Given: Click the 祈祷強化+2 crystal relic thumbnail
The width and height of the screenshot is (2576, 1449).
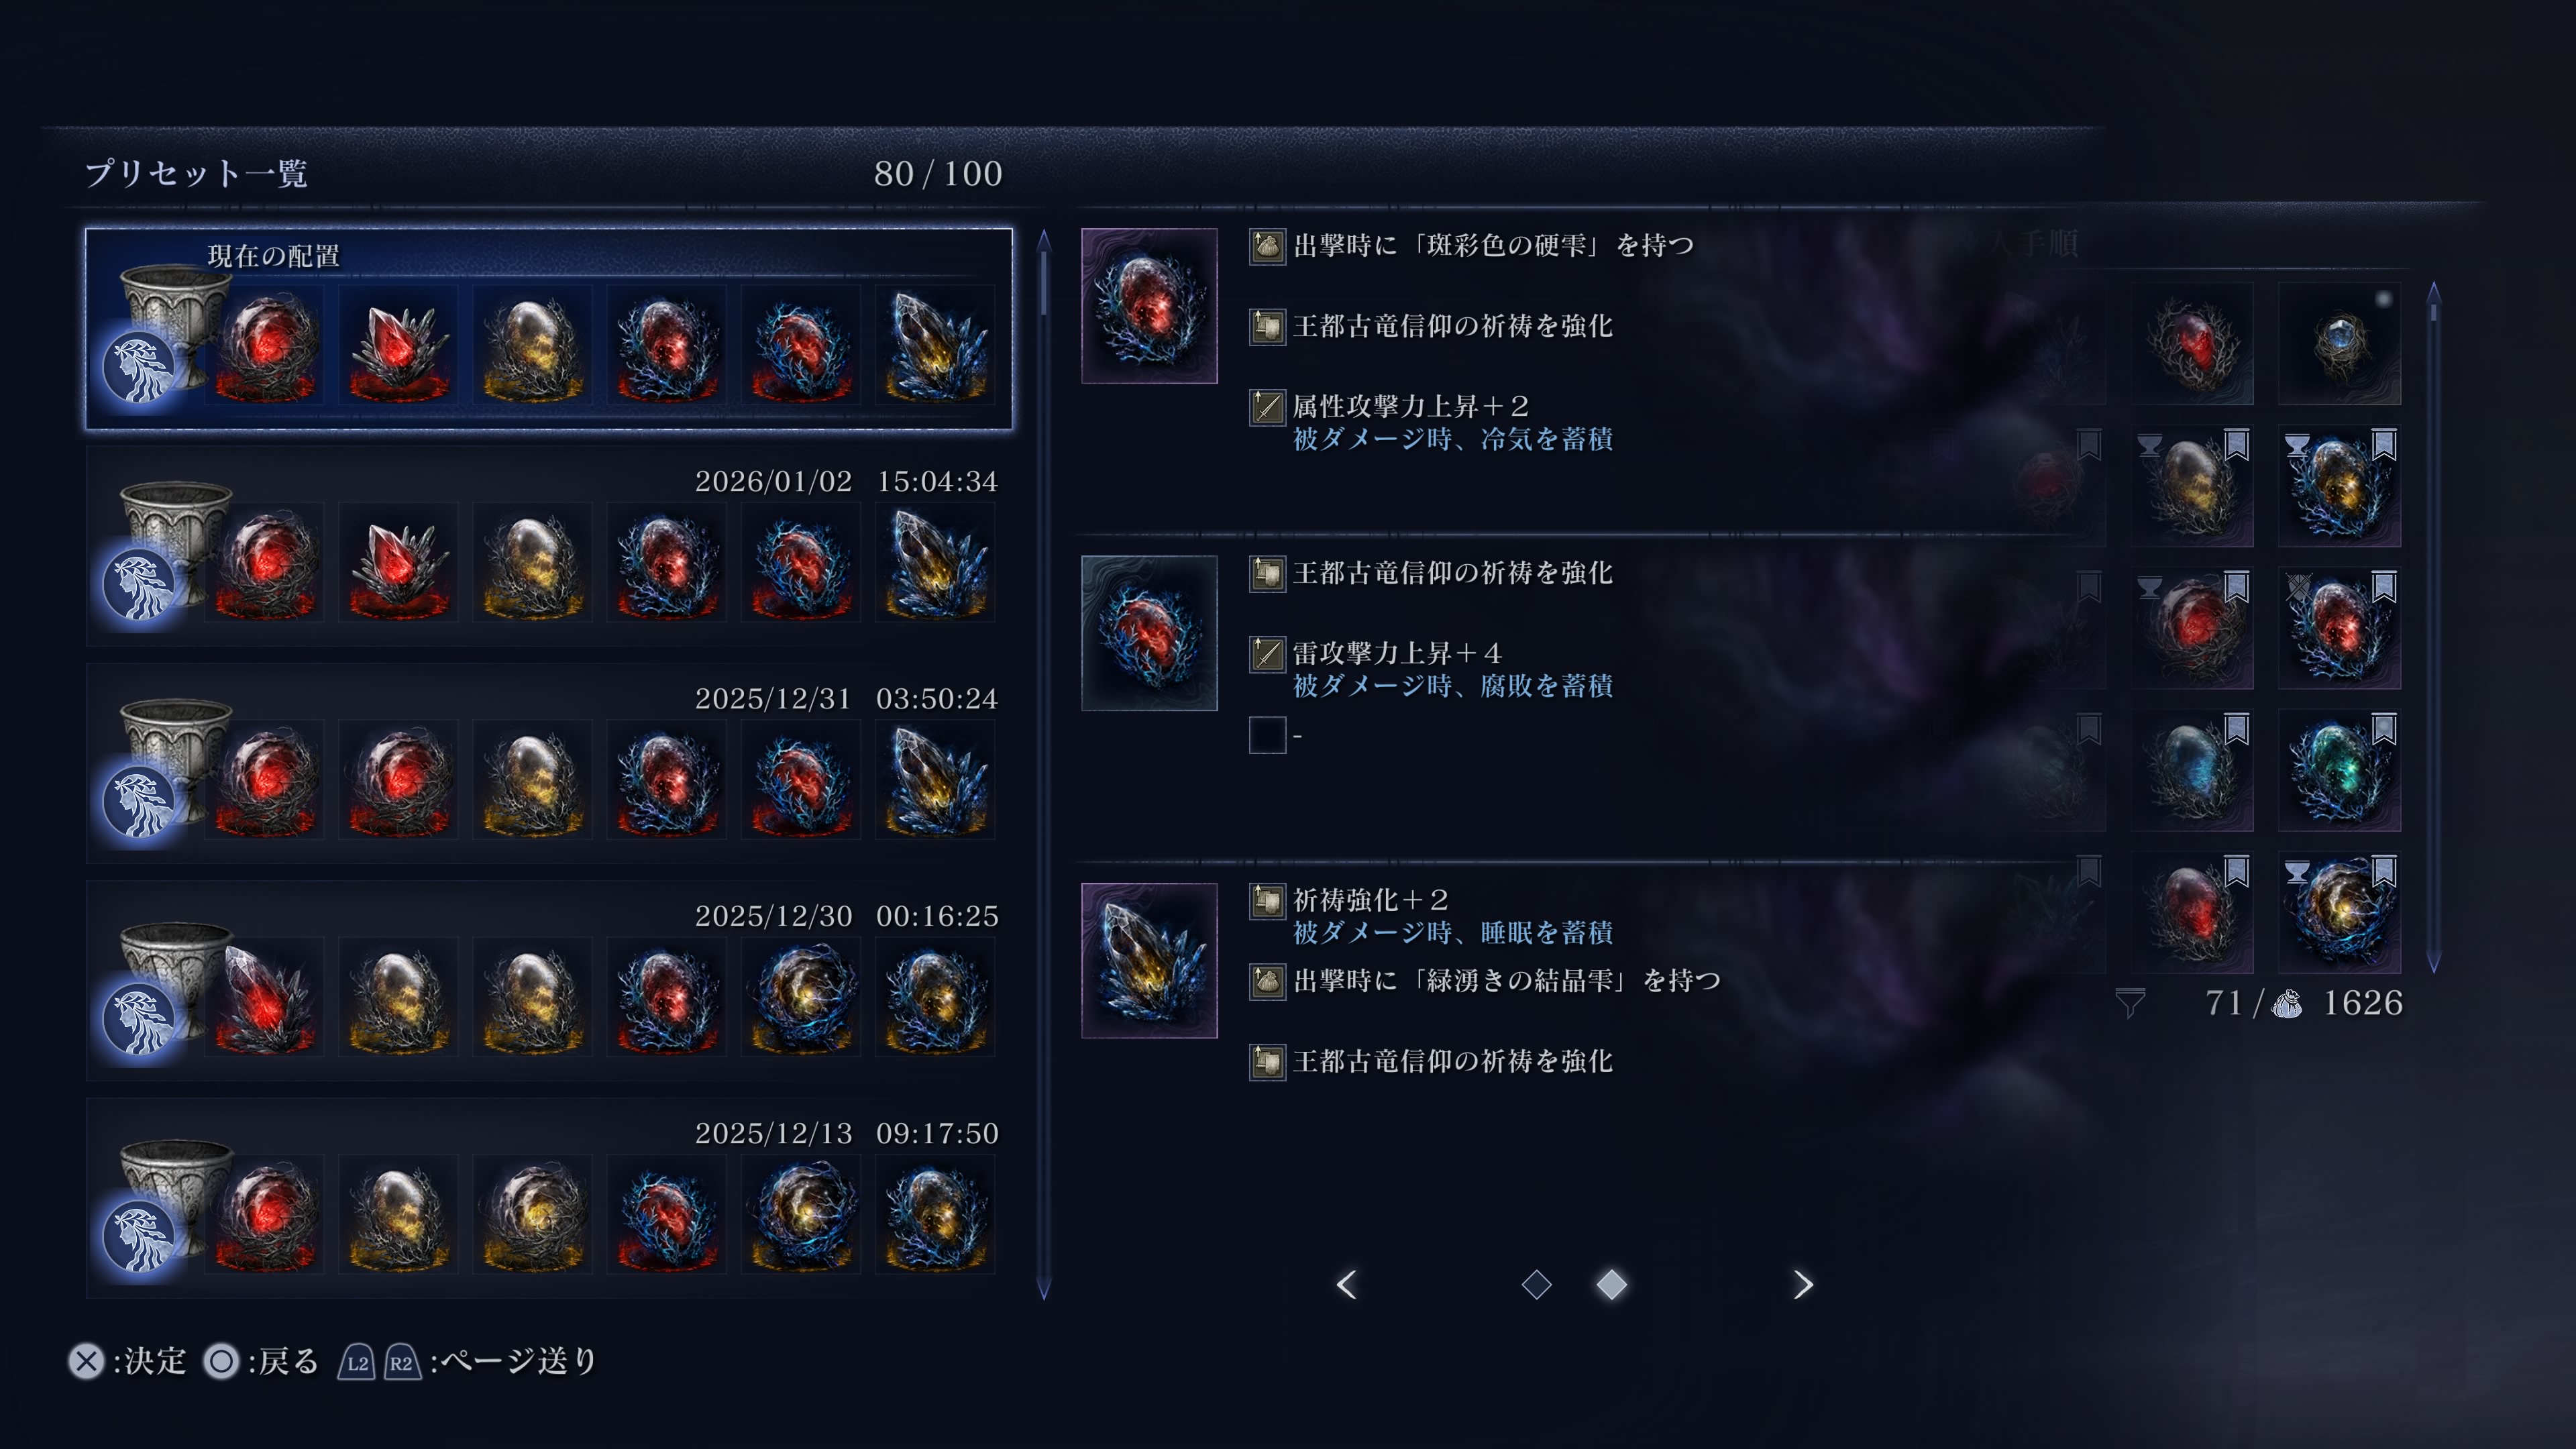Looking at the screenshot, I should click(x=1149, y=960).
